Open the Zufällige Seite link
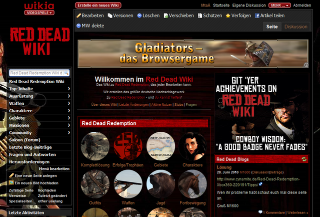Viewport: 320px width, 217px height. 21,190
